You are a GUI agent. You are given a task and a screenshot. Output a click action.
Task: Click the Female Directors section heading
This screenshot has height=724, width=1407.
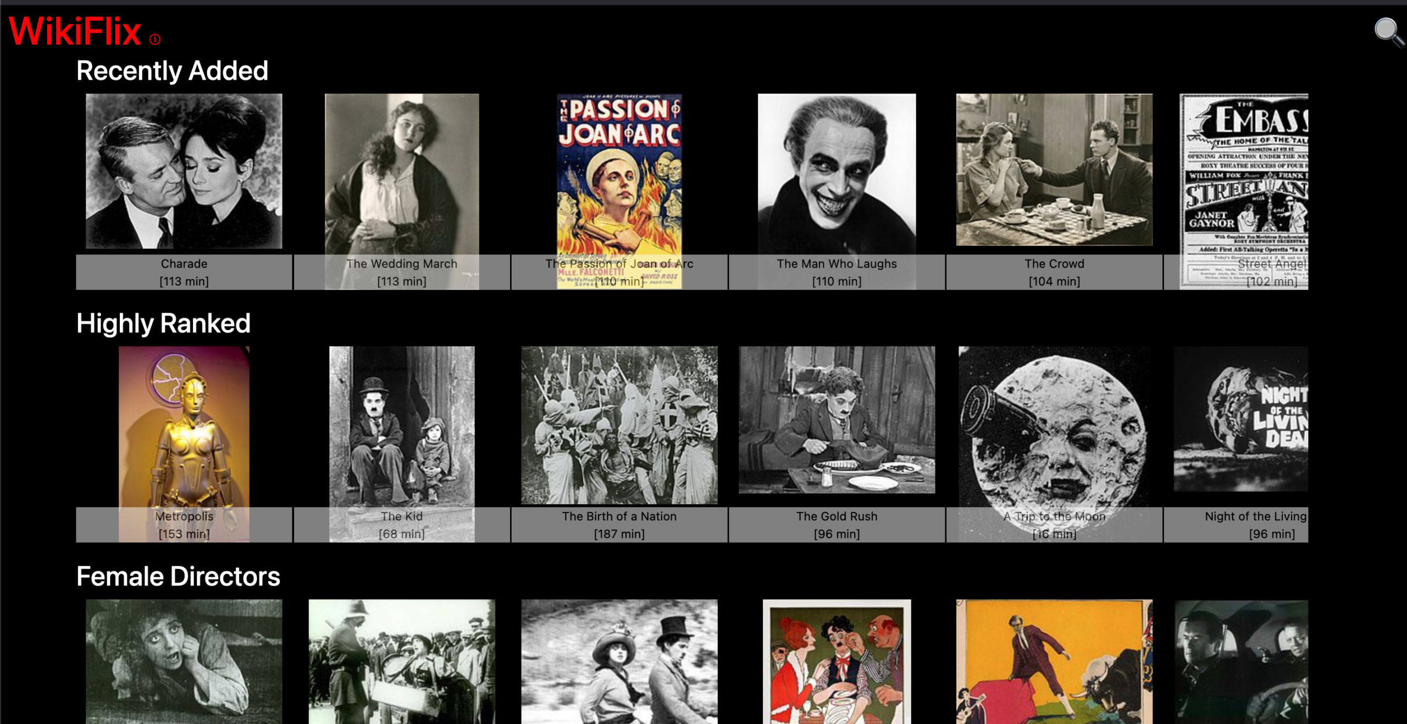coord(178,576)
